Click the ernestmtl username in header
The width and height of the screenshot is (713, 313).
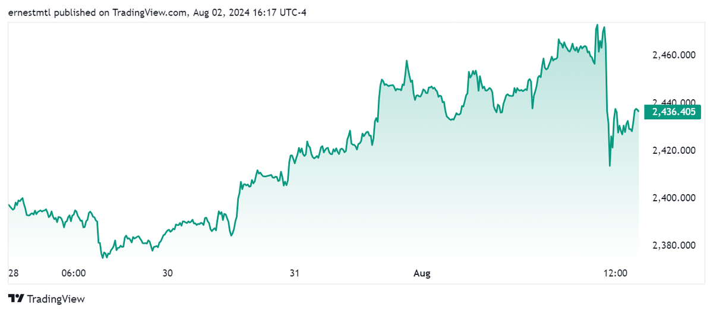[29, 13]
